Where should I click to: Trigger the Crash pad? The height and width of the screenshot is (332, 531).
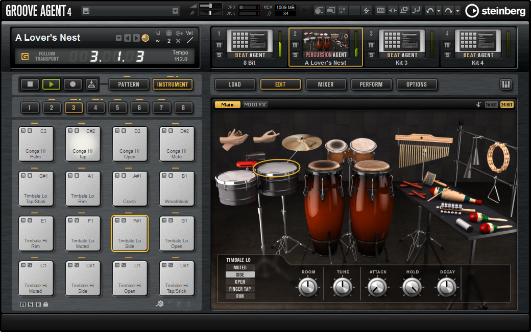click(130, 189)
